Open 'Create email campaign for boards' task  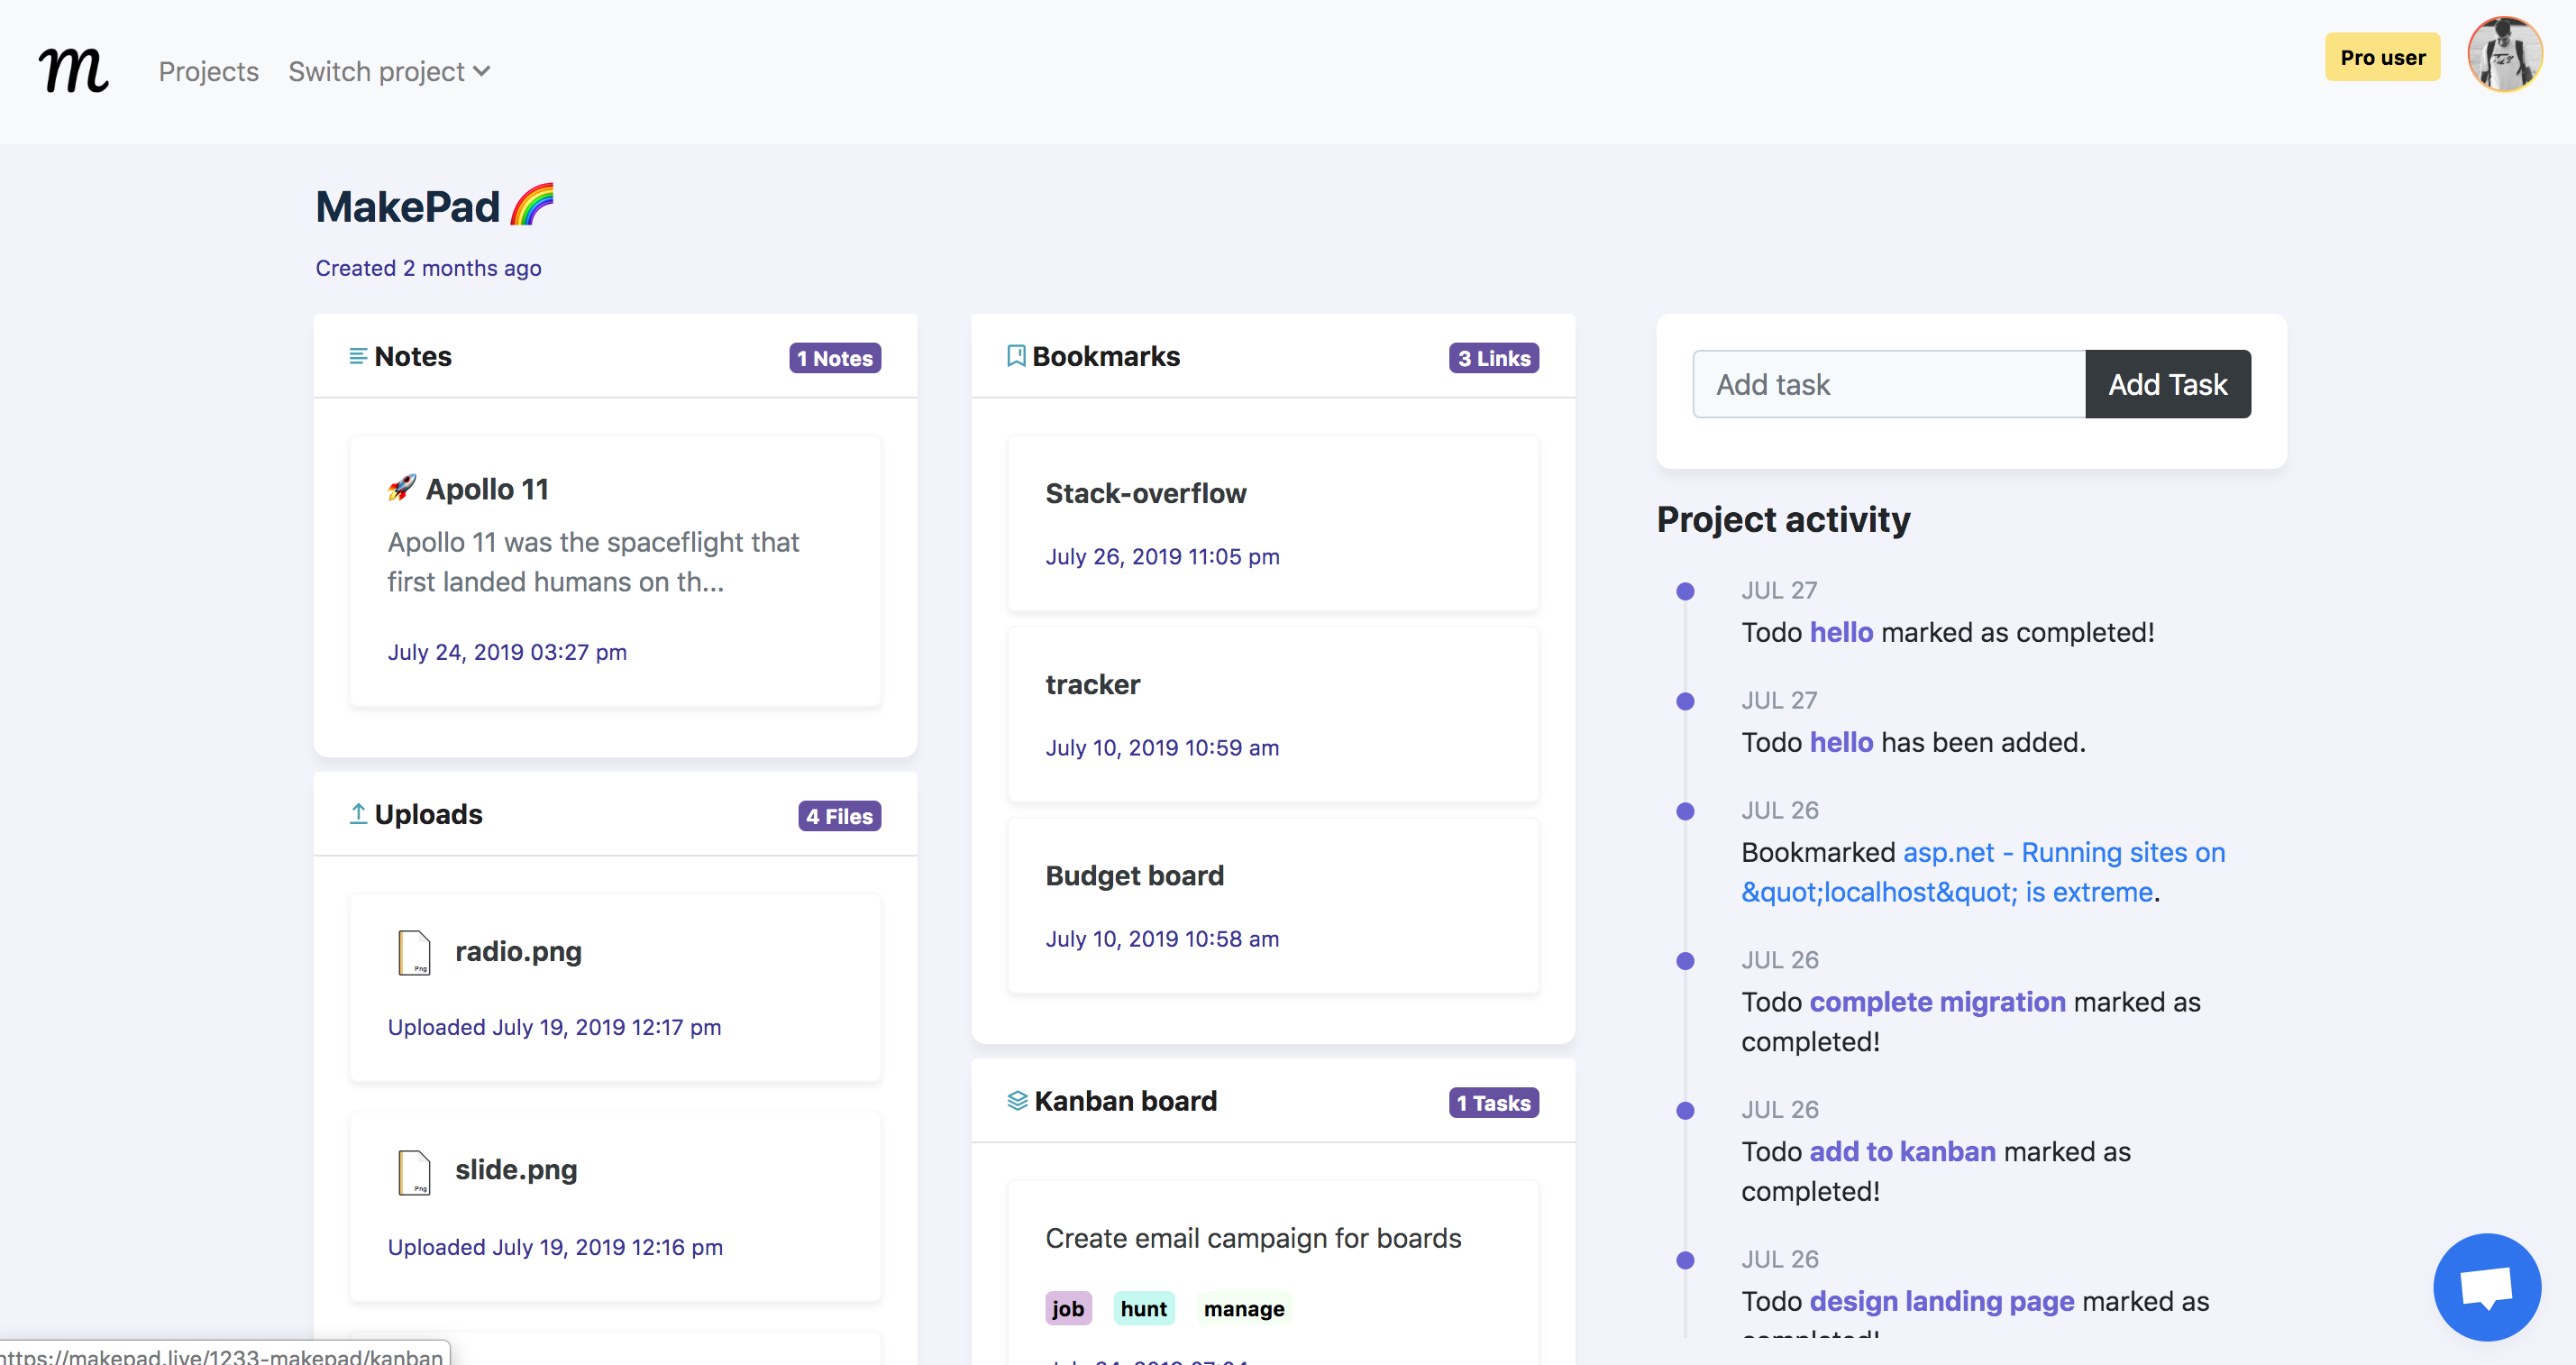point(1253,1238)
